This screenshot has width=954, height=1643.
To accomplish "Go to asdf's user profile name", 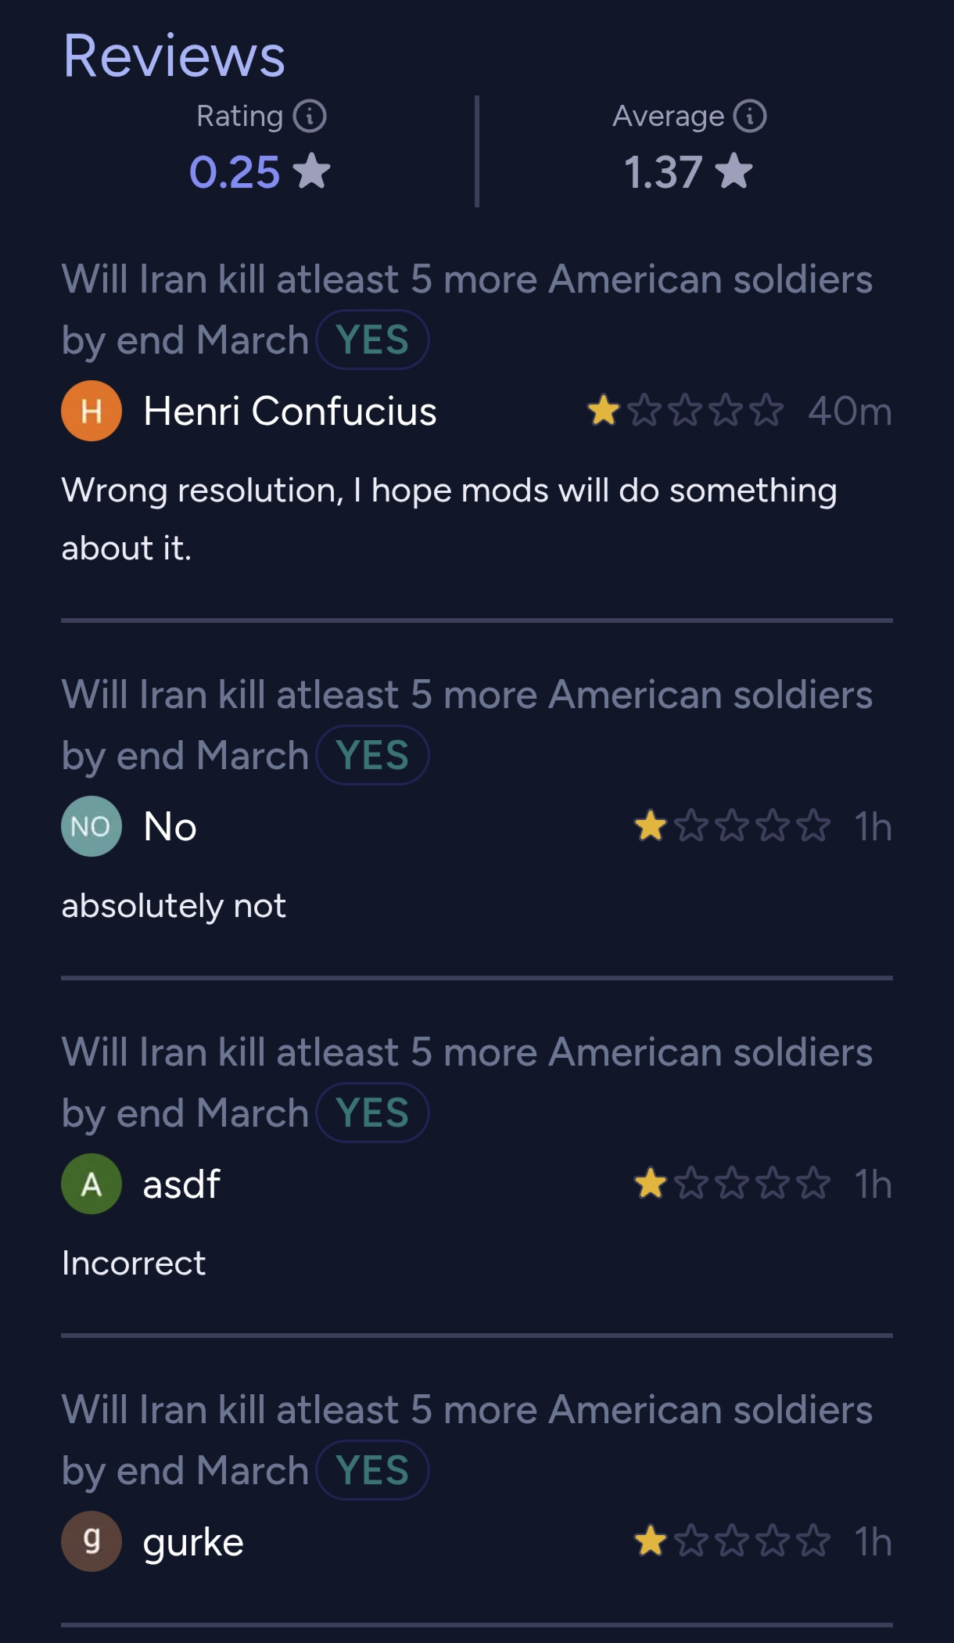I will click(x=181, y=1184).
